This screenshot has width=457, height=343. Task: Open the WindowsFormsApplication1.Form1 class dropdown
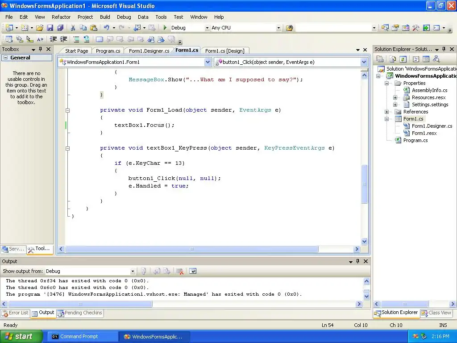tap(208, 62)
